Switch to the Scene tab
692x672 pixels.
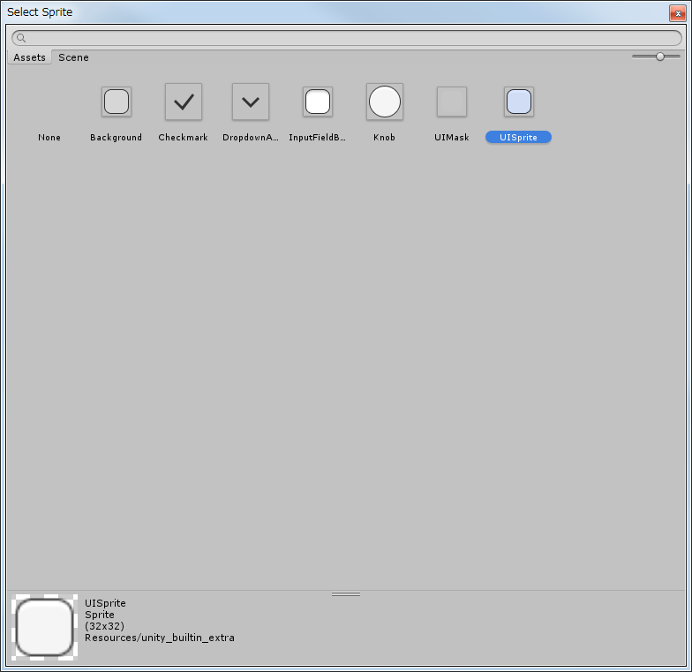(74, 57)
